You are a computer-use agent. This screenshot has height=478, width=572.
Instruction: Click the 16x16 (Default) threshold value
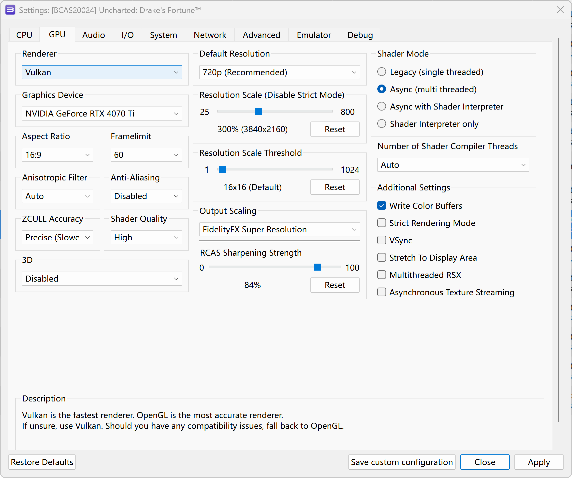point(253,187)
